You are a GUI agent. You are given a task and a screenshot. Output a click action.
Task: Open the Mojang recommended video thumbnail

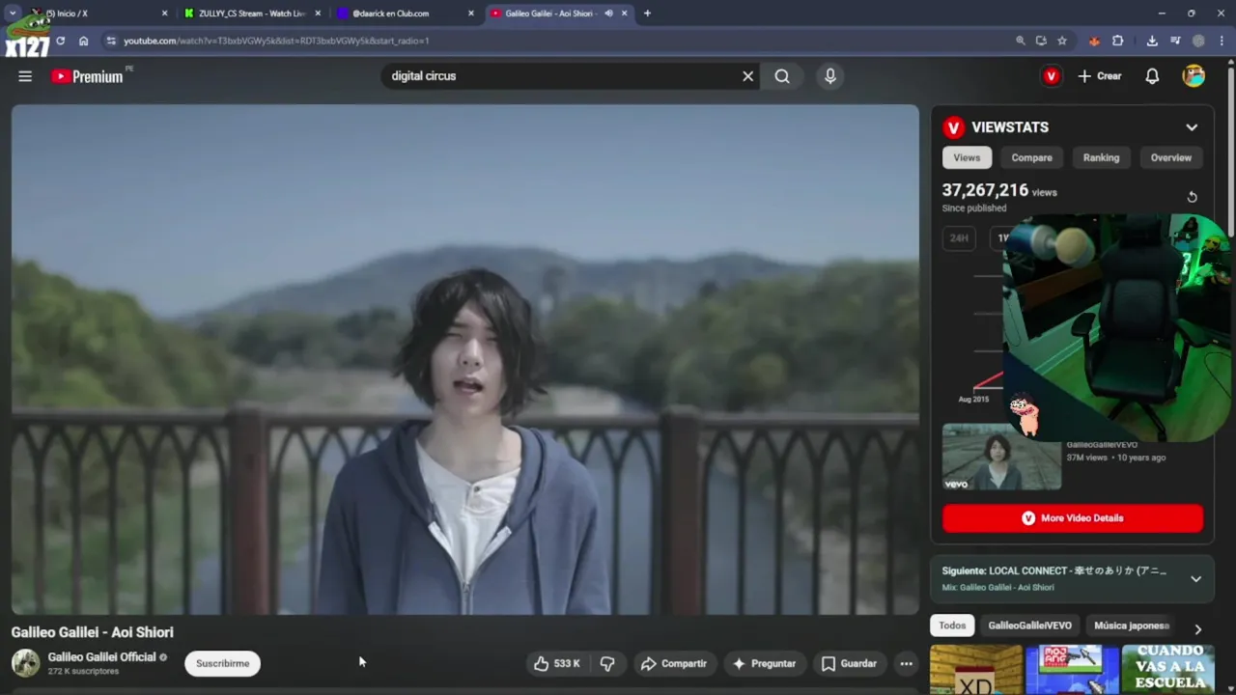(1072, 670)
